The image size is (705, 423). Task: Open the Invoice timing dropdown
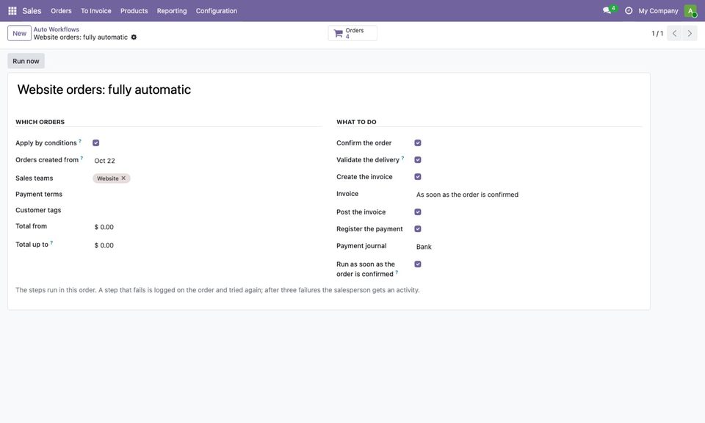[x=528, y=195]
